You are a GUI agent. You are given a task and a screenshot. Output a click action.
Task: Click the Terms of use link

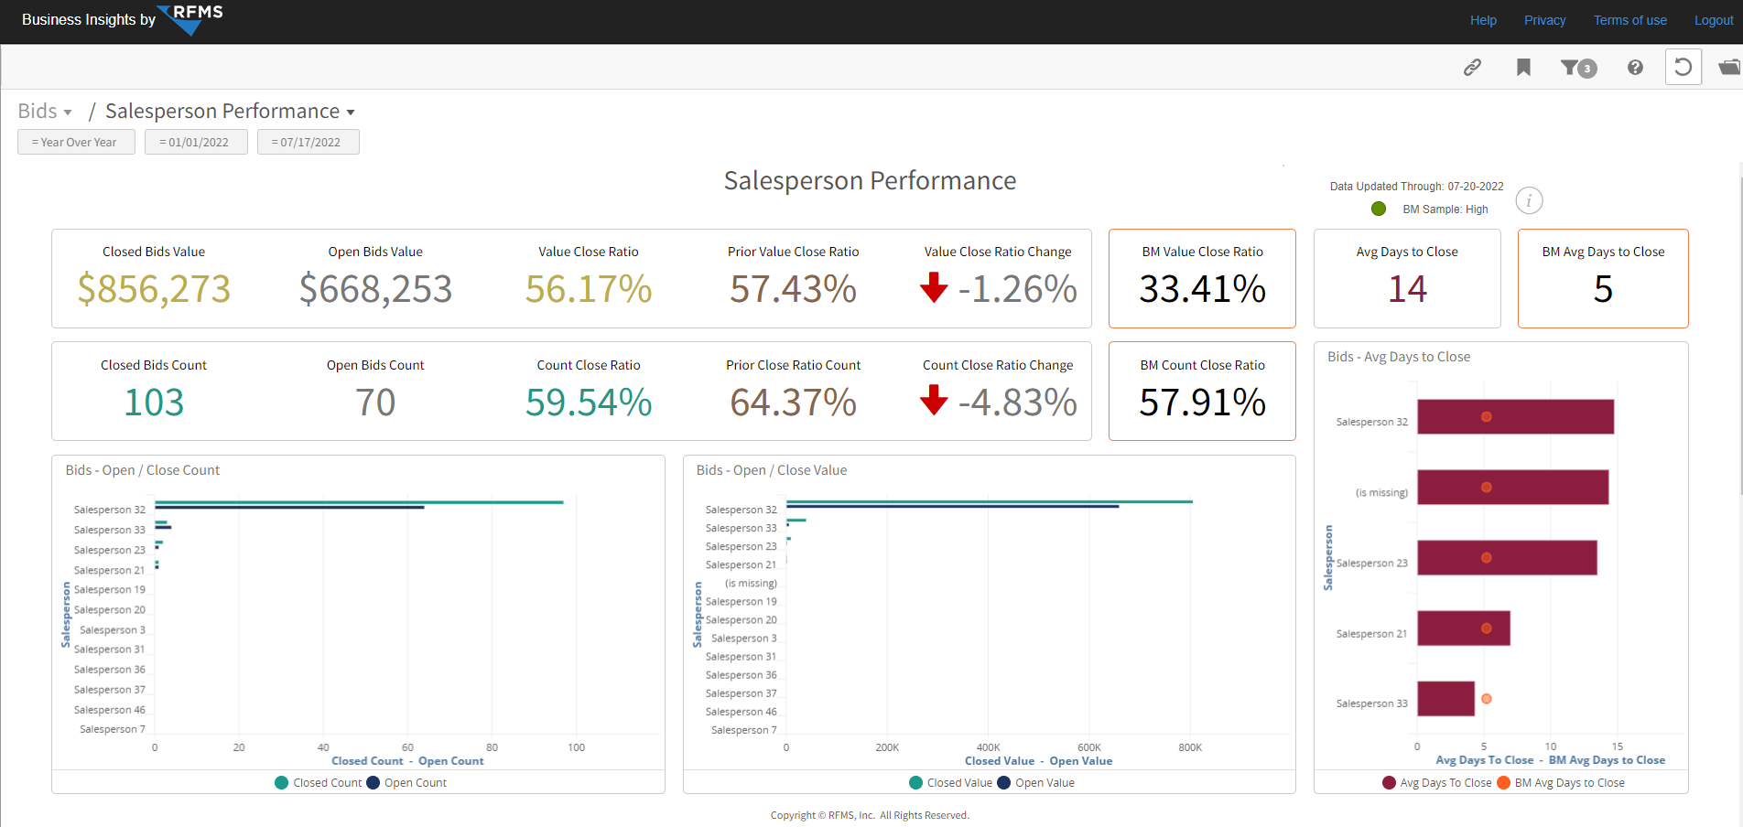[1629, 20]
